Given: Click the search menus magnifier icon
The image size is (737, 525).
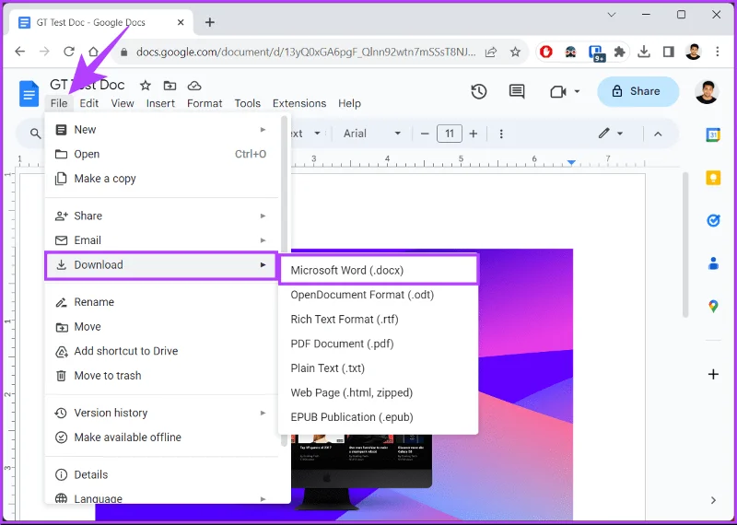Looking at the screenshot, I should pyautogui.click(x=35, y=134).
